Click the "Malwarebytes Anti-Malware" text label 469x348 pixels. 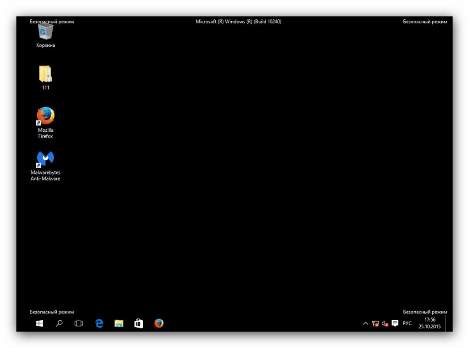click(45, 175)
